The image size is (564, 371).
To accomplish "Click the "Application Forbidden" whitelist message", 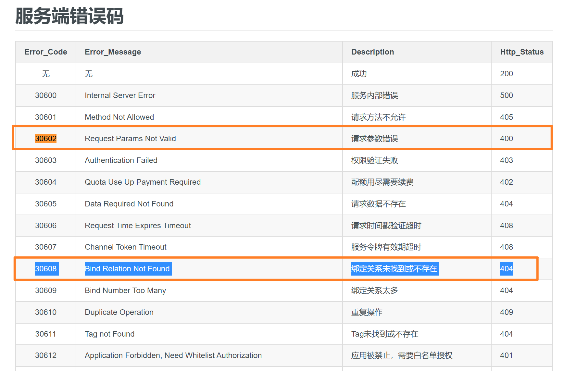I will click(173, 355).
